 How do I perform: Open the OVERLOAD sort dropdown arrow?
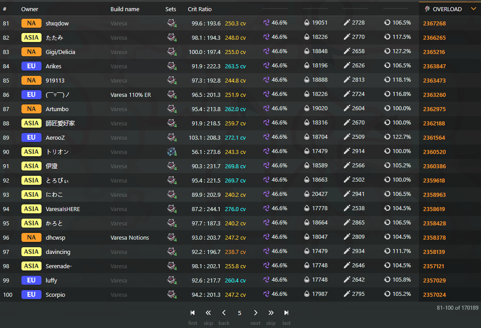[473, 9]
